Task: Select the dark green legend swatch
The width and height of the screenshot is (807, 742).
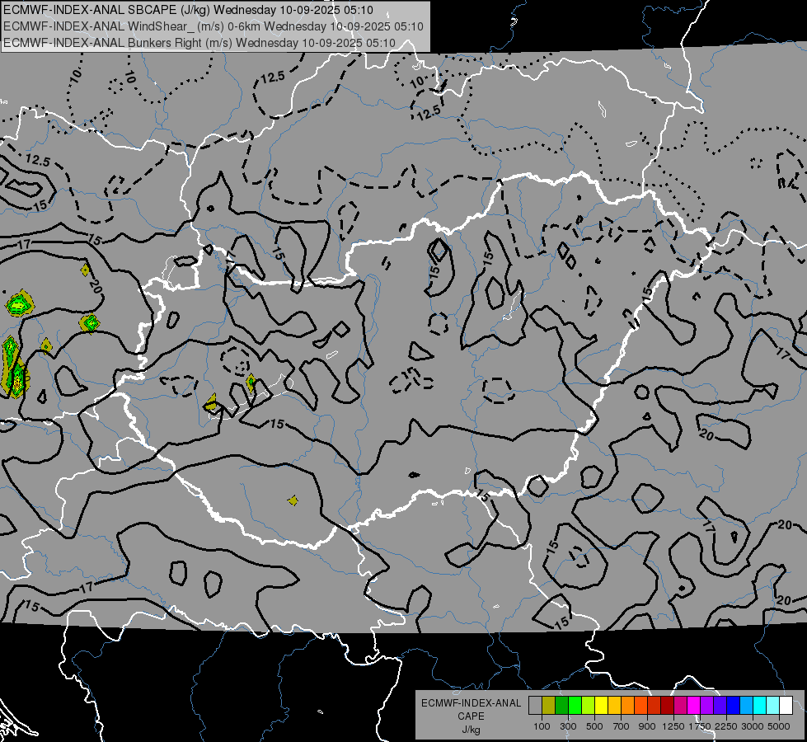Action: pos(561,706)
